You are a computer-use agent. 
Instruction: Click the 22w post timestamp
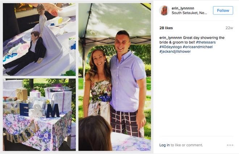point(229,28)
